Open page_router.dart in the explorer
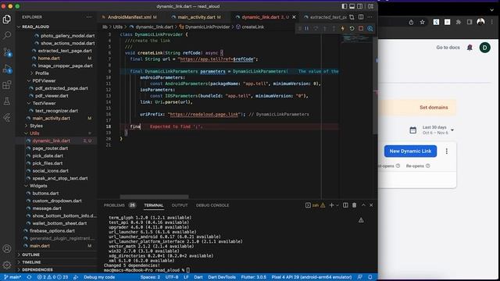Viewport: 500px width, 281px height. pos(50,148)
